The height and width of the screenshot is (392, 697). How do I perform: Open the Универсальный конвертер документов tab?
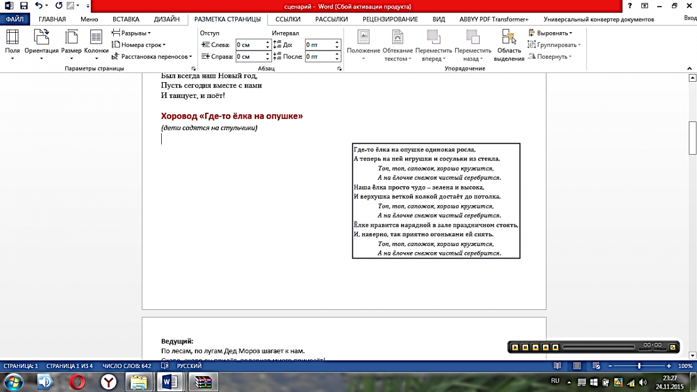tap(599, 19)
